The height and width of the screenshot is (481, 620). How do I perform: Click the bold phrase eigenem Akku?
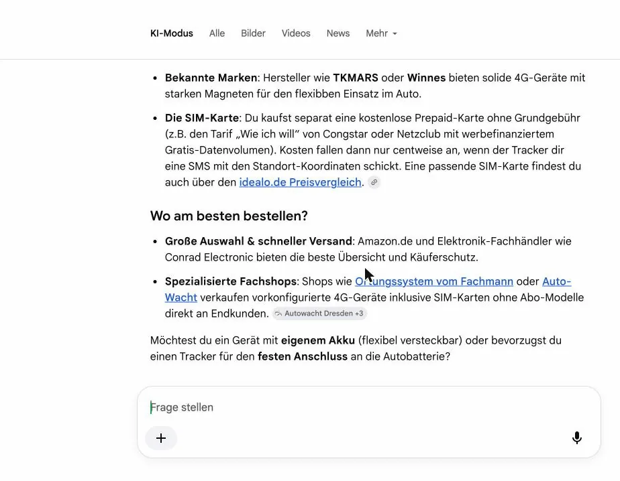(318, 340)
